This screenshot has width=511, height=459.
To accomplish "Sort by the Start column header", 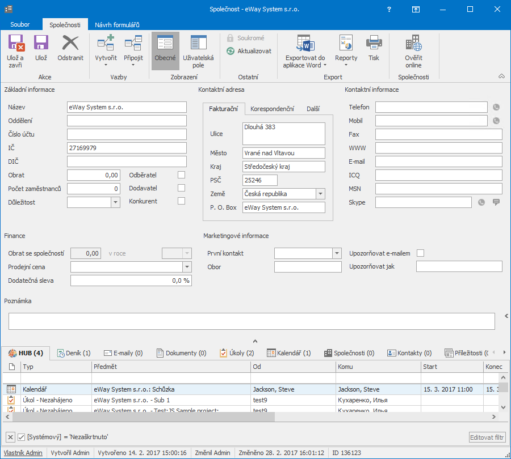I will [452, 367].
